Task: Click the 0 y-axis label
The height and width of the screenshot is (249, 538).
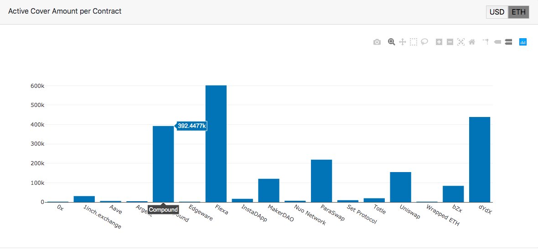Action: pos(42,202)
